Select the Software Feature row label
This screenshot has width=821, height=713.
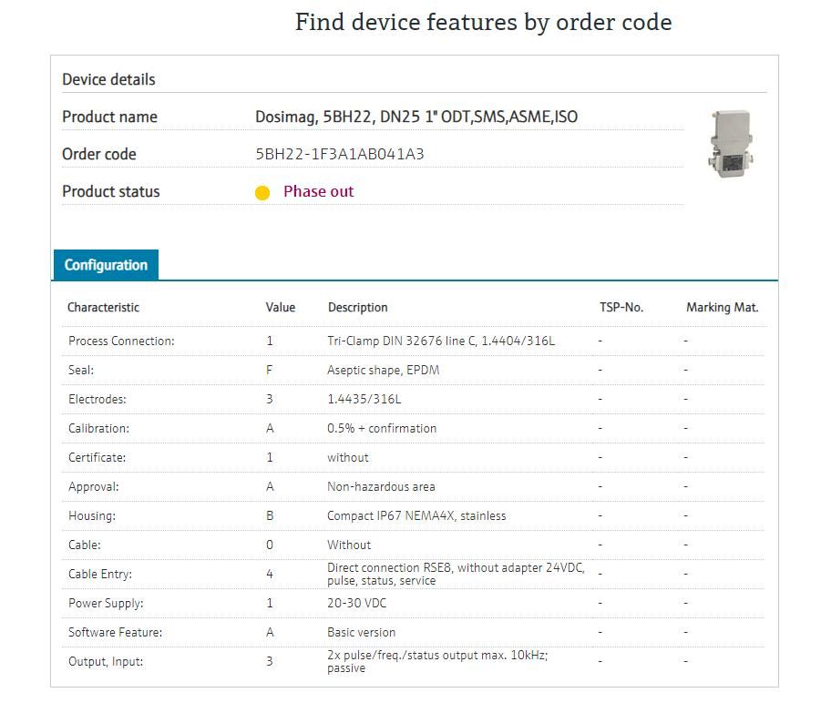116,632
